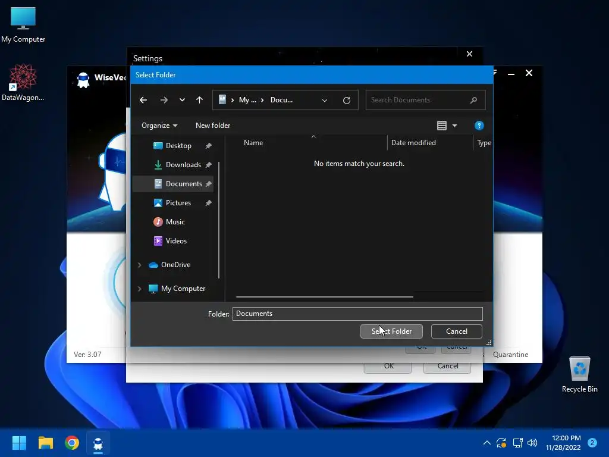Click the search magnifier icon
This screenshot has width=609, height=457.
coord(473,100)
